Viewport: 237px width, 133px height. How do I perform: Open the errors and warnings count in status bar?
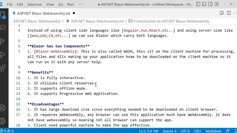coord(7,131)
